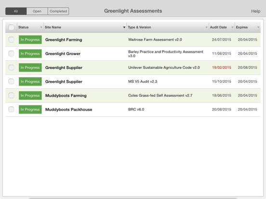The width and height of the screenshot is (266, 199).
Task: Check the Greenlight Grower row checkbox
Action: coord(12,54)
